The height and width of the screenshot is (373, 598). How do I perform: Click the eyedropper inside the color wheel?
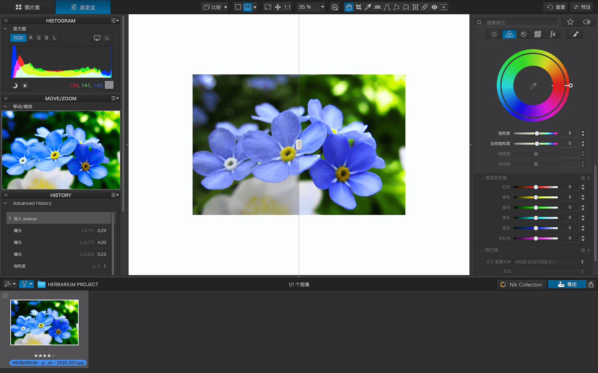pos(533,86)
